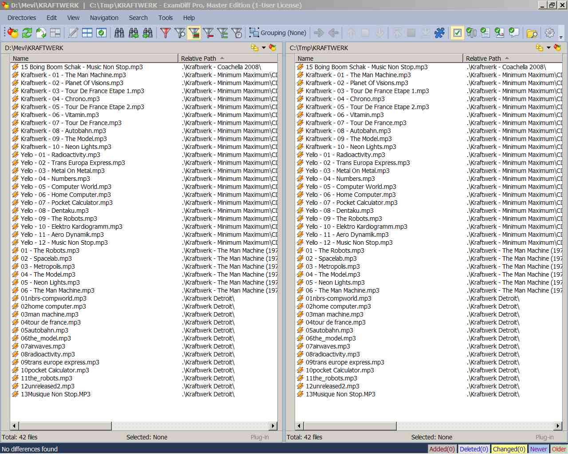Click the right pane browse folders icon

click(x=540, y=47)
